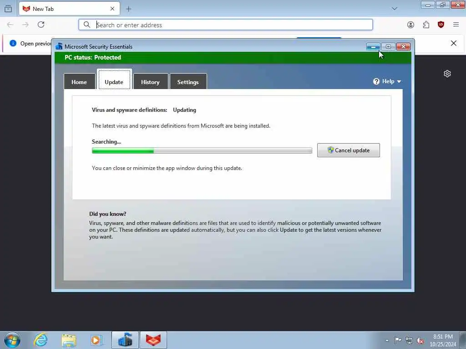Open browser account profile icon
This screenshot has width=466, height=349.
point(411,25)
